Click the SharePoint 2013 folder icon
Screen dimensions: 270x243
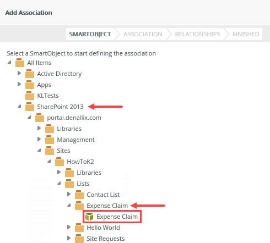pyautogui.click(x=30, y=107)
